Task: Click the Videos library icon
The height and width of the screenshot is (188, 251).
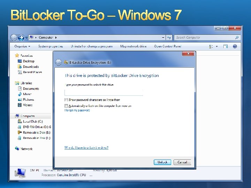Action: click(x=20, y=105)
